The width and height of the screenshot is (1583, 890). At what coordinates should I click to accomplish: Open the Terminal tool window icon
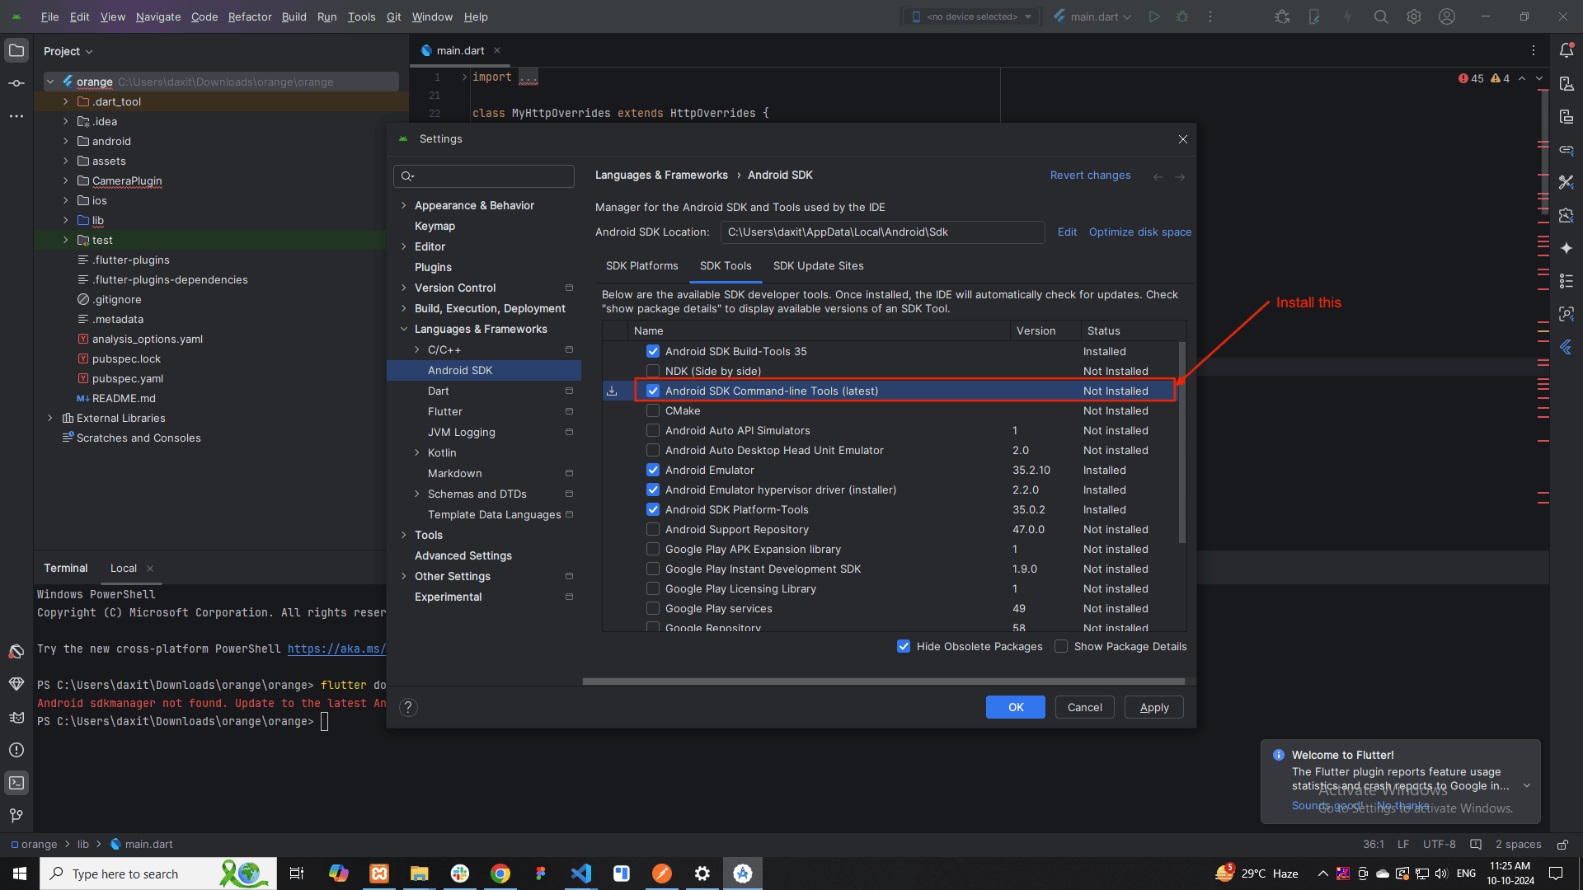tap(16, 783)
